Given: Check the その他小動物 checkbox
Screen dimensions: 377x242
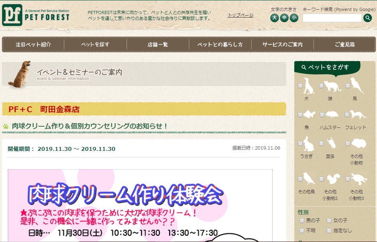Looking at the screenshot, I should click(348, 143).
